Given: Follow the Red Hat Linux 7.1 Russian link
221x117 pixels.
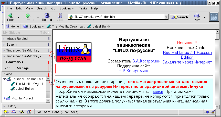Looking at the screenshot, I should coord(187,53).
